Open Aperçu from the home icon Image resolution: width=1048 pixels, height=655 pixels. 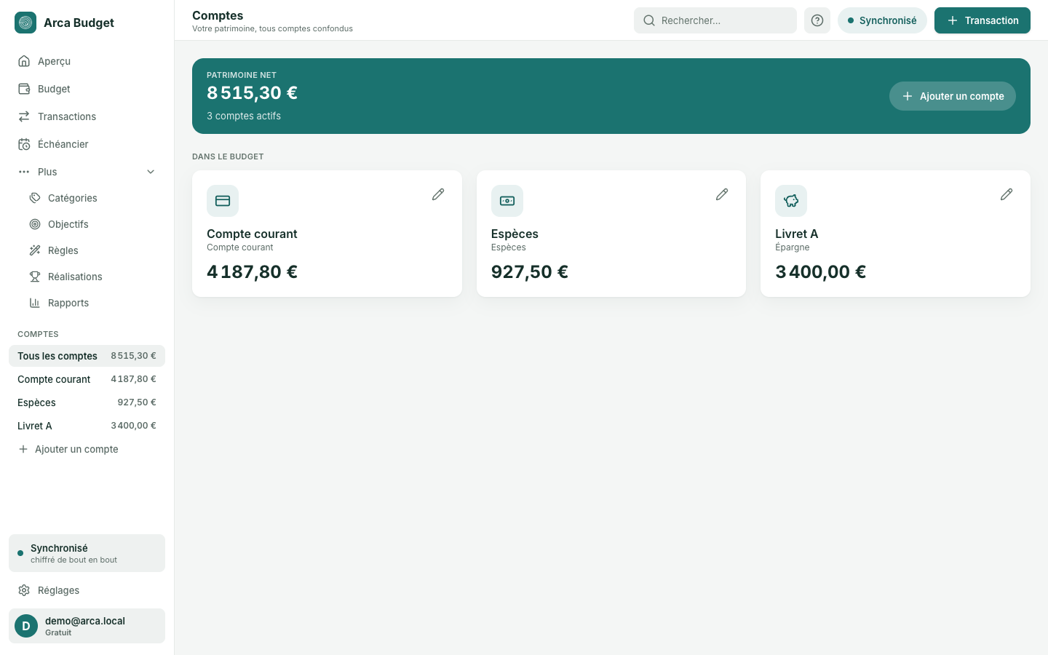tap(24, 61)
